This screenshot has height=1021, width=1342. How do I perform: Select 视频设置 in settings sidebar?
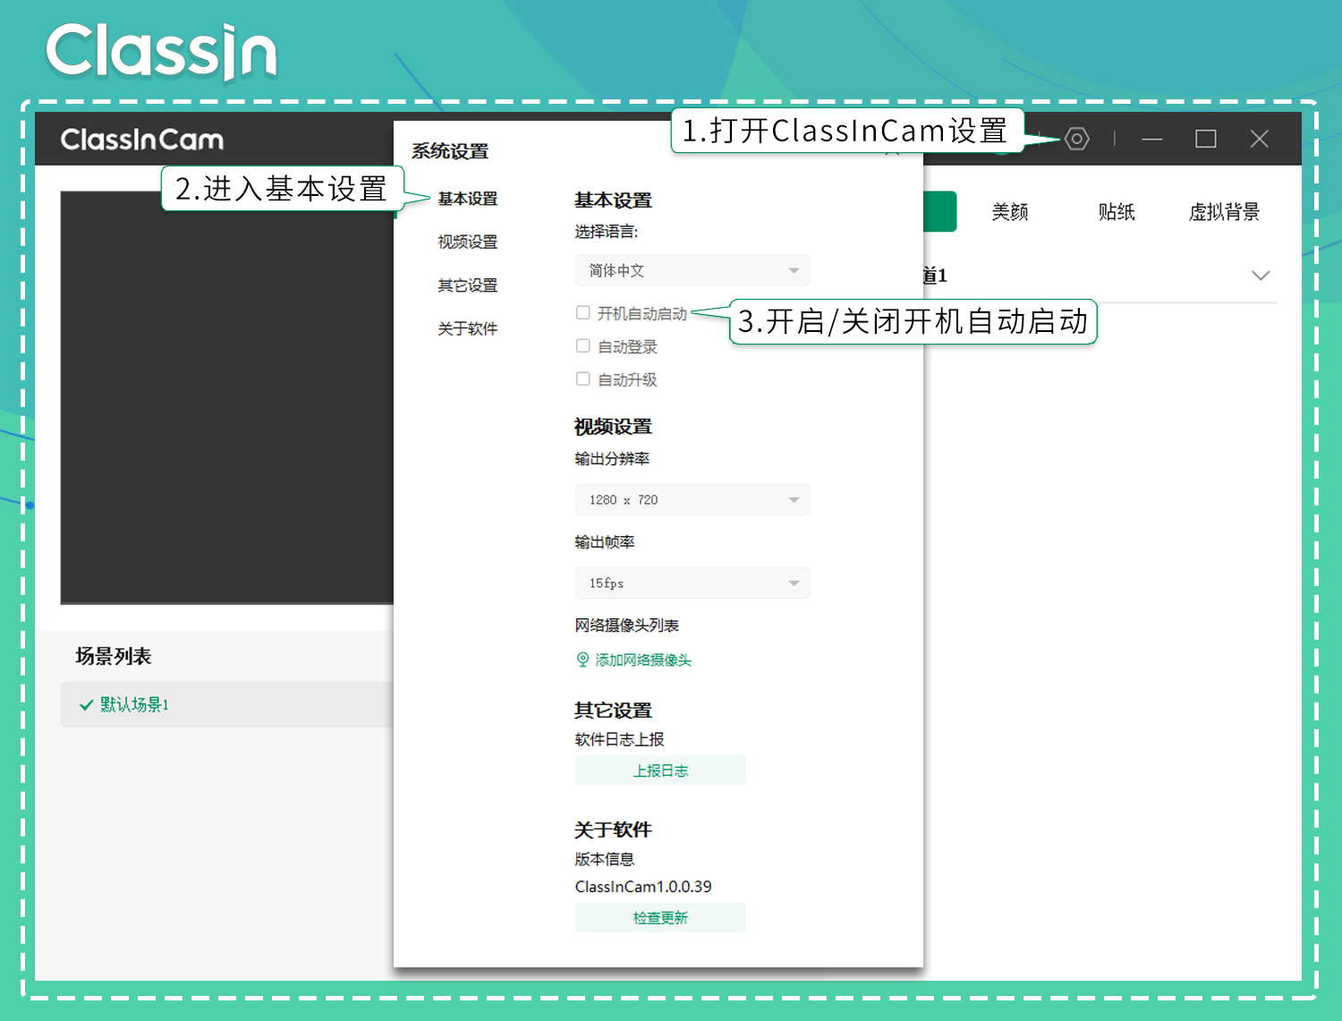point(467,242)
